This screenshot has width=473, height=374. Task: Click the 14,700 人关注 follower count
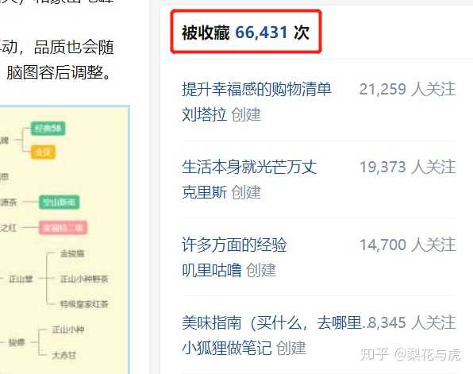(x=408, y=245)
